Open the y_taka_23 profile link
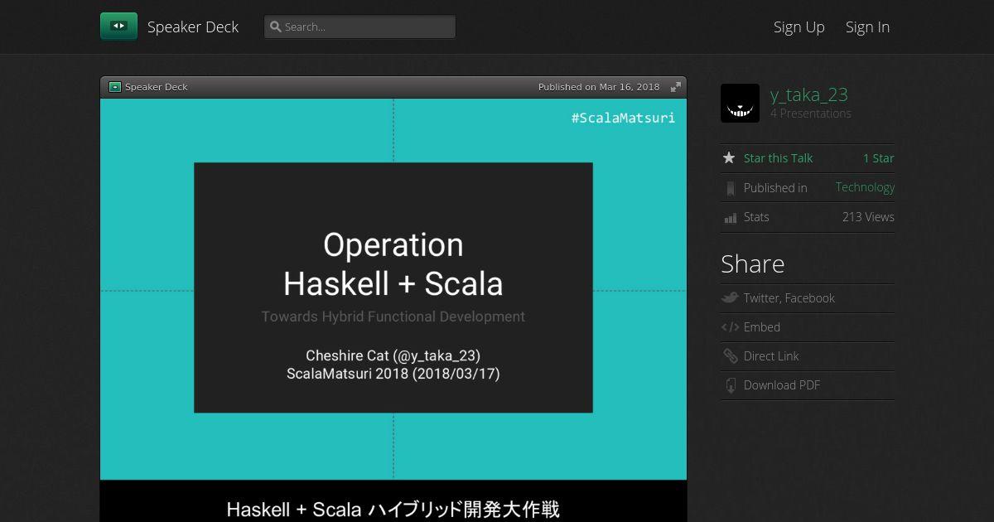The width and height of the screenshot is (994, 522). [809, 94]
